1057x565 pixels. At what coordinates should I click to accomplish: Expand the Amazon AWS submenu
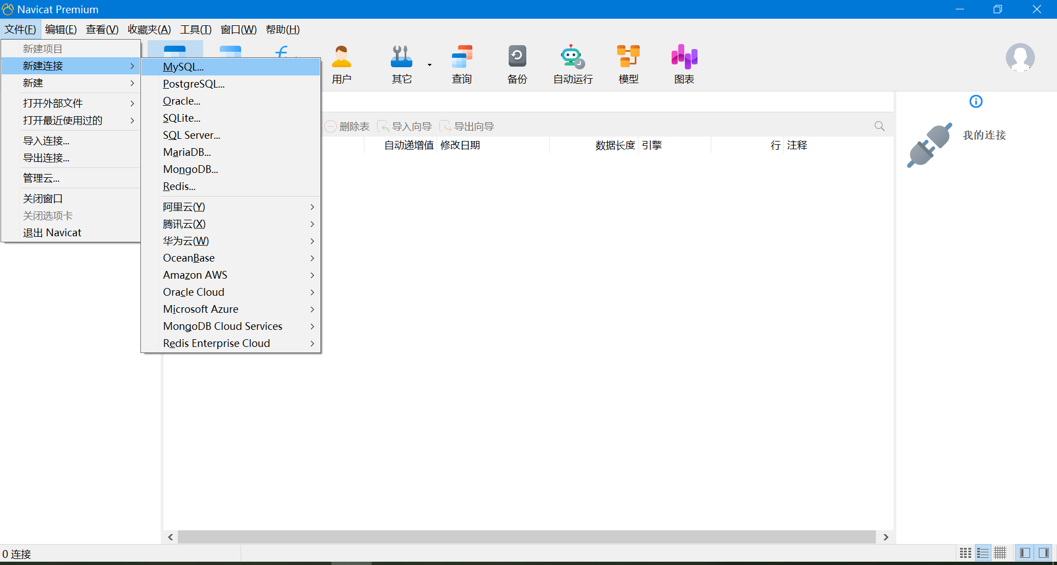point(231,275)
